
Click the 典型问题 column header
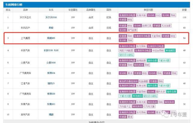[x=148, y=10]
